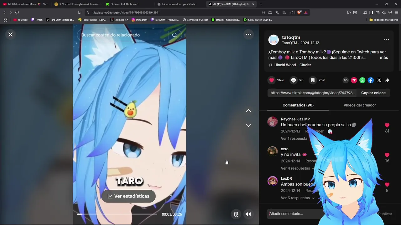The image size is (401, 225).
Task: Click the auto-scroll icon beside the volume control
Action: 236,214
